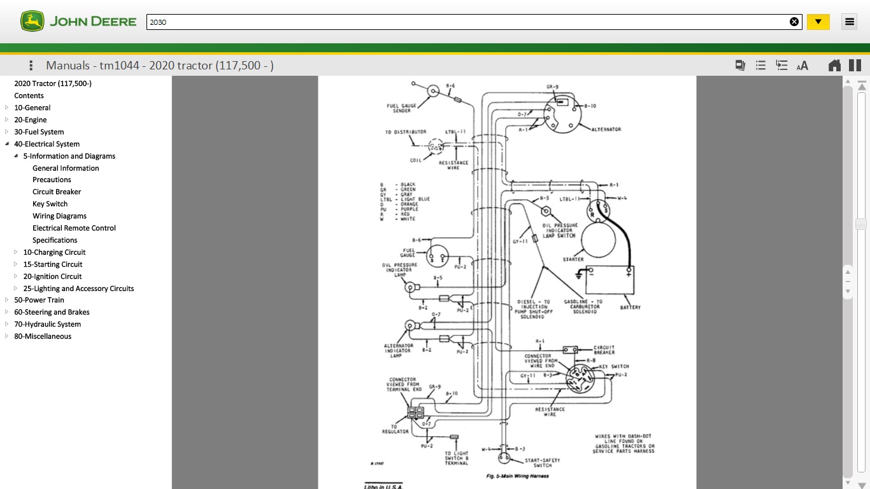The height and width of the screenshot is (489, 870).
Task: Select the 20-Engine tree label
Action: (30, 120)
